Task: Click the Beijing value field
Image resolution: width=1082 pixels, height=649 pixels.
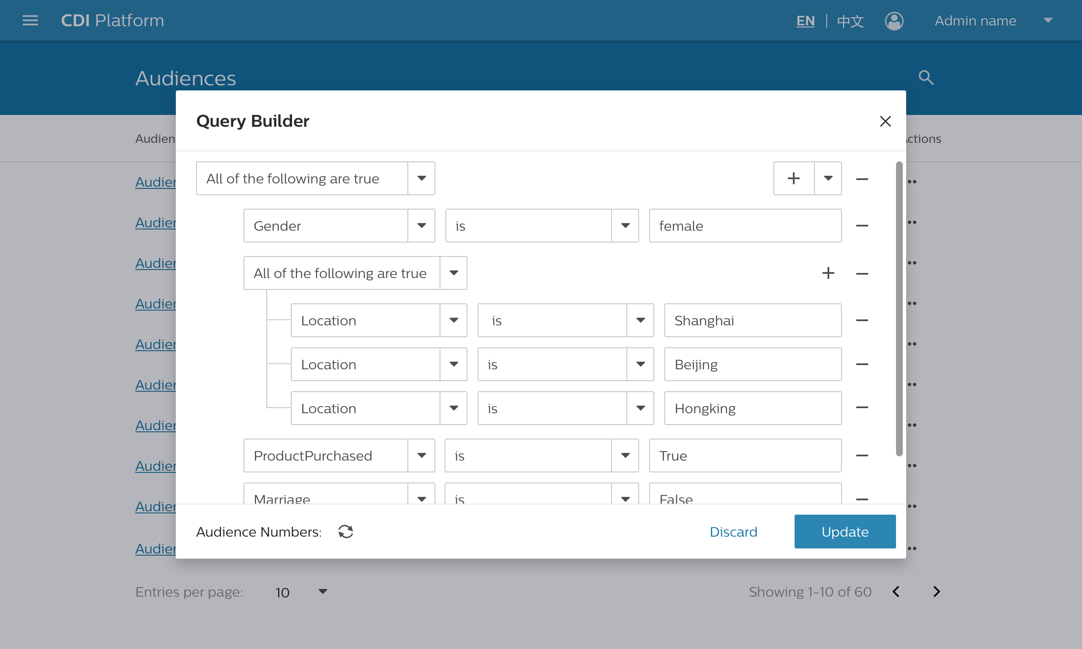Action: click(753, 364)
